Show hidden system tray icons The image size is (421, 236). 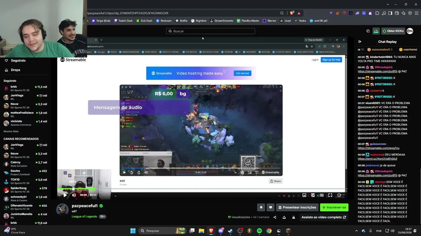tap(356, 231)
